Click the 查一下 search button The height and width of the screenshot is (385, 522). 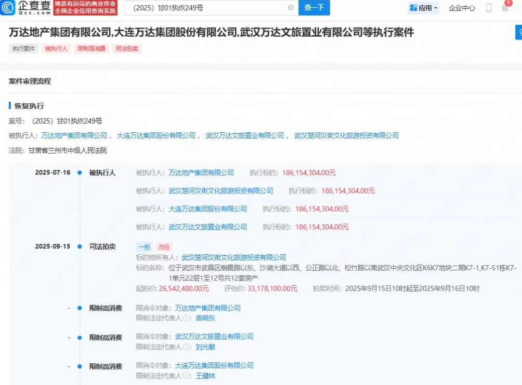[314, 8]
